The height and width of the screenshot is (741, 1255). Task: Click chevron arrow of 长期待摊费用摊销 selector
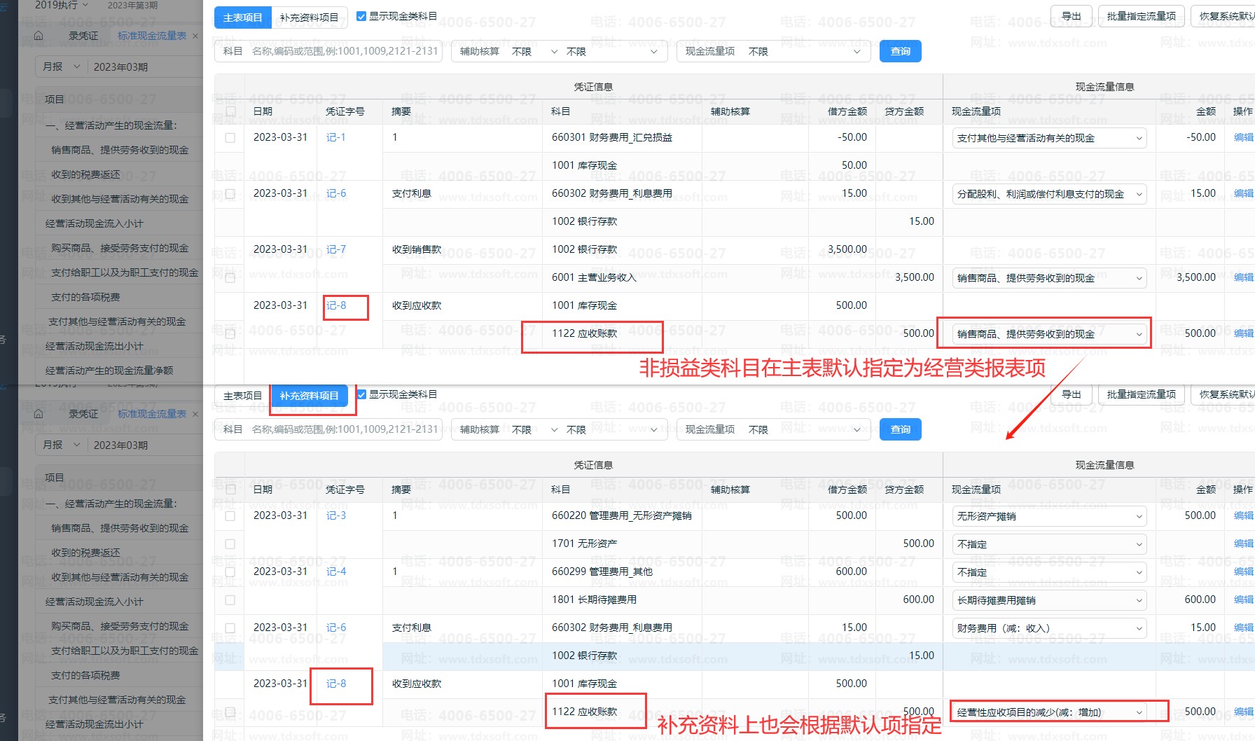point(1139,600)
